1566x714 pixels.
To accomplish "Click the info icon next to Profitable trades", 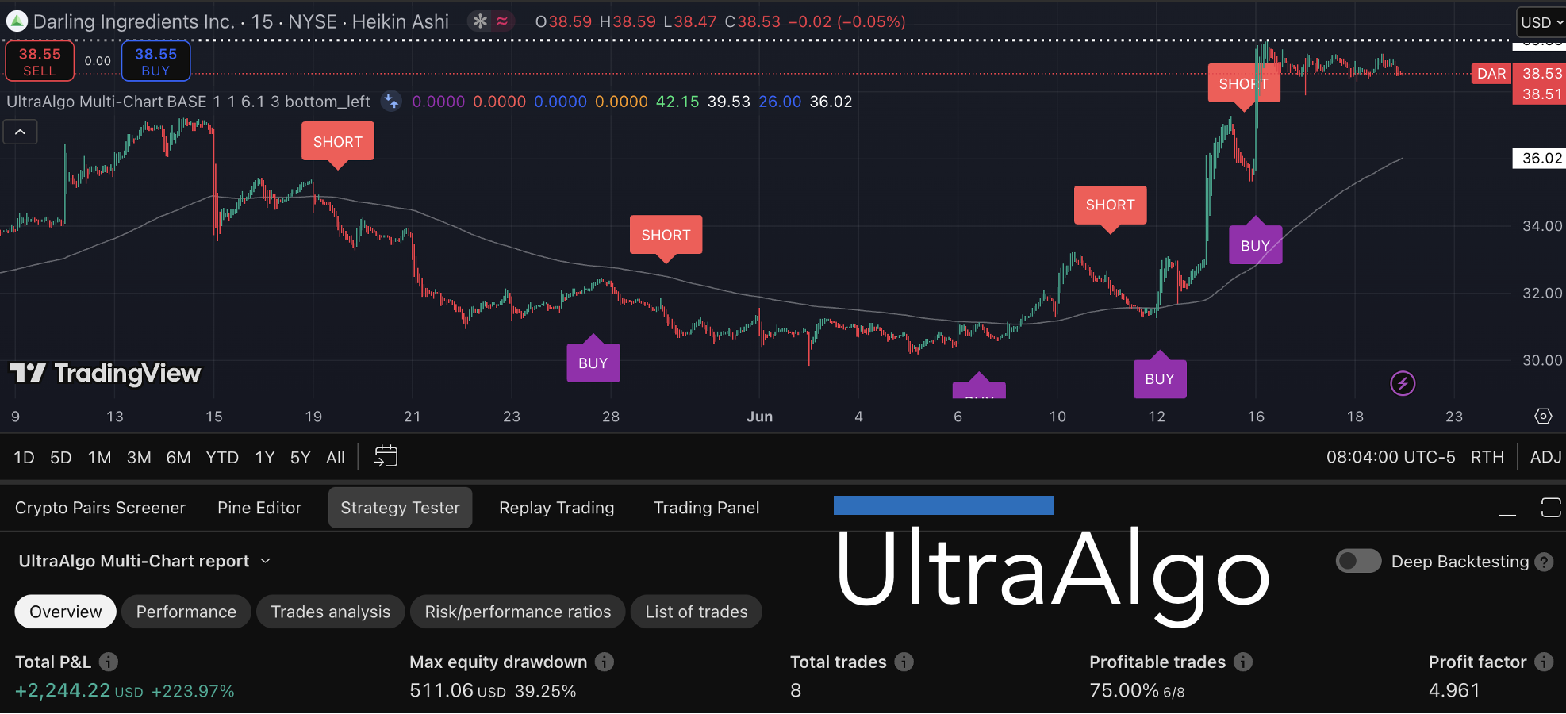I will click(x=1243, y=662).
